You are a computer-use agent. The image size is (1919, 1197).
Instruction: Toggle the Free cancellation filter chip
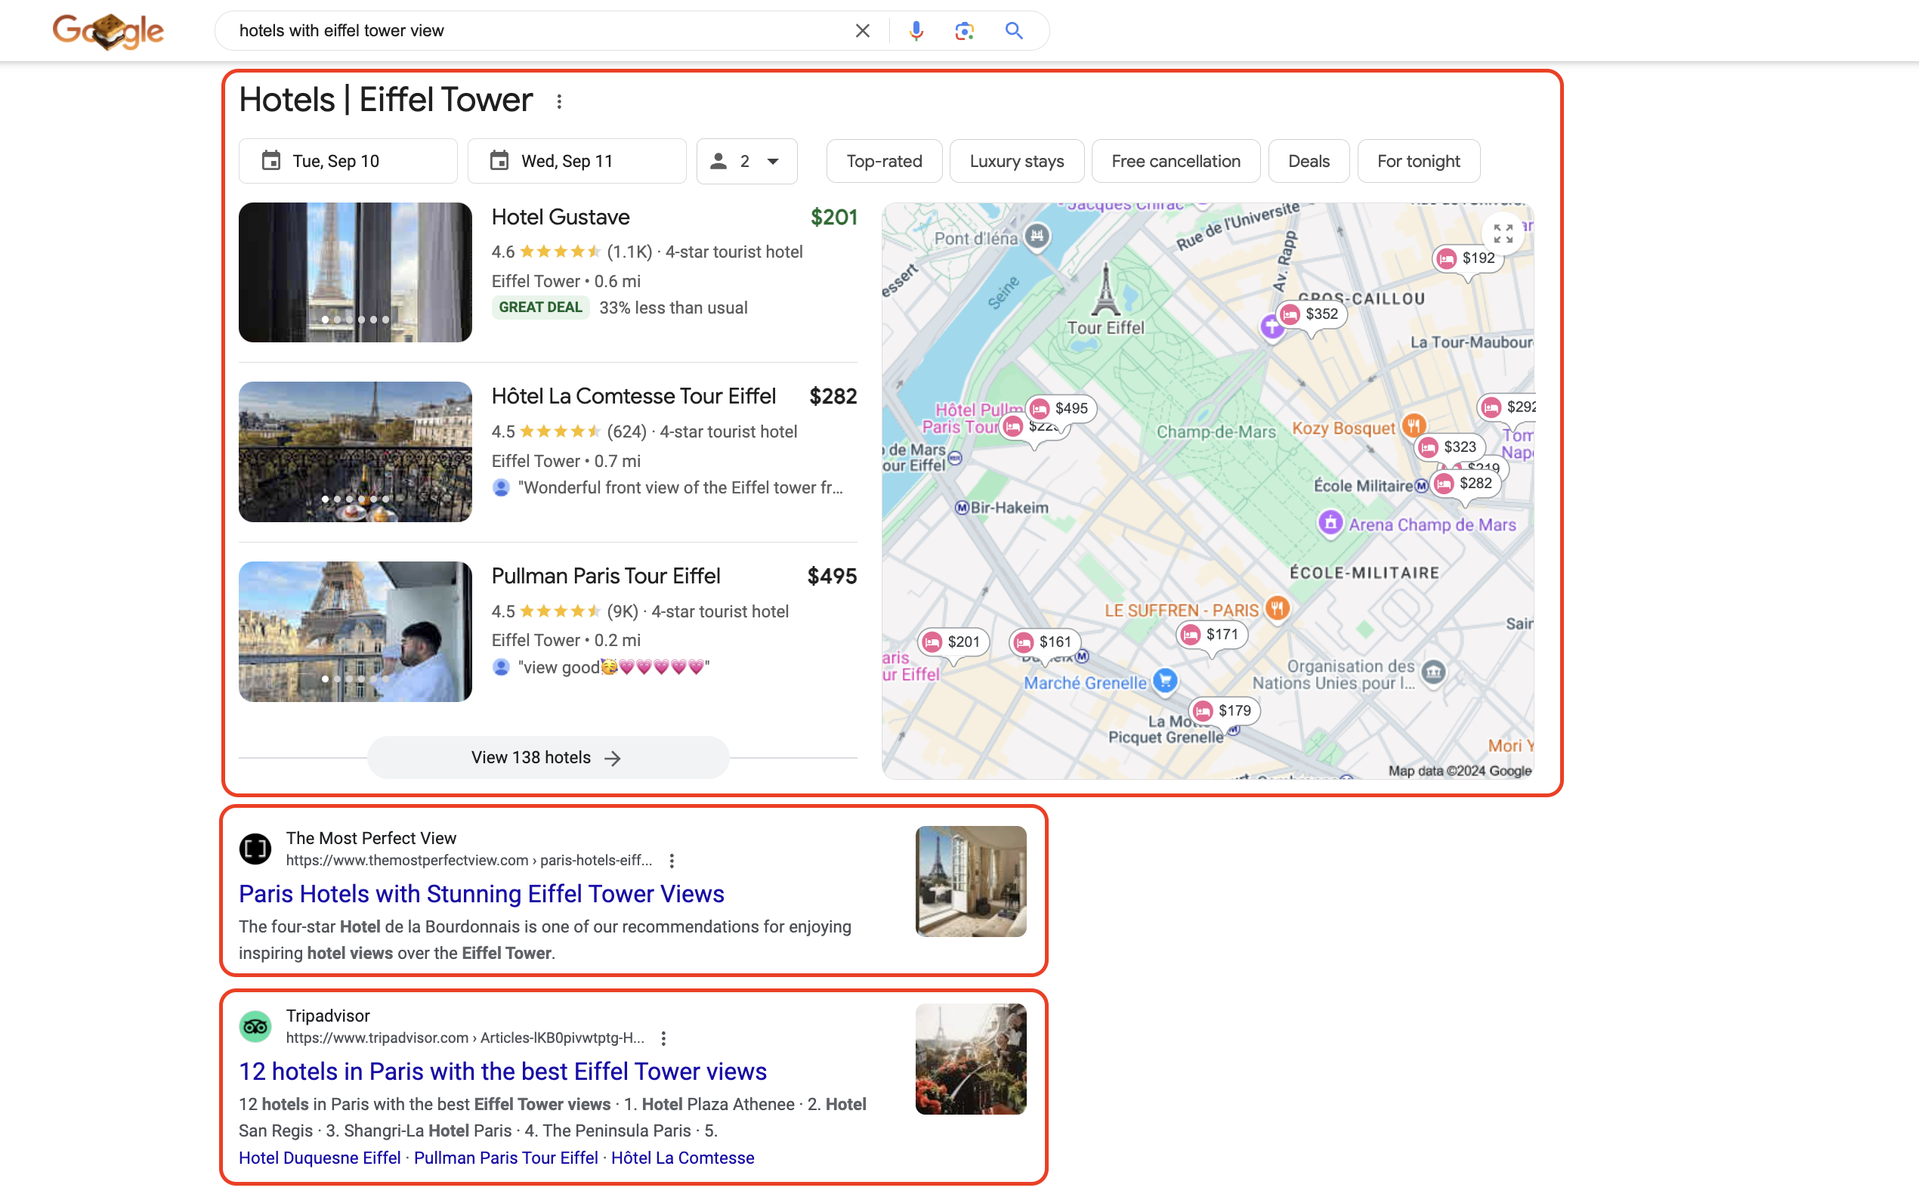click(1175, 162)
